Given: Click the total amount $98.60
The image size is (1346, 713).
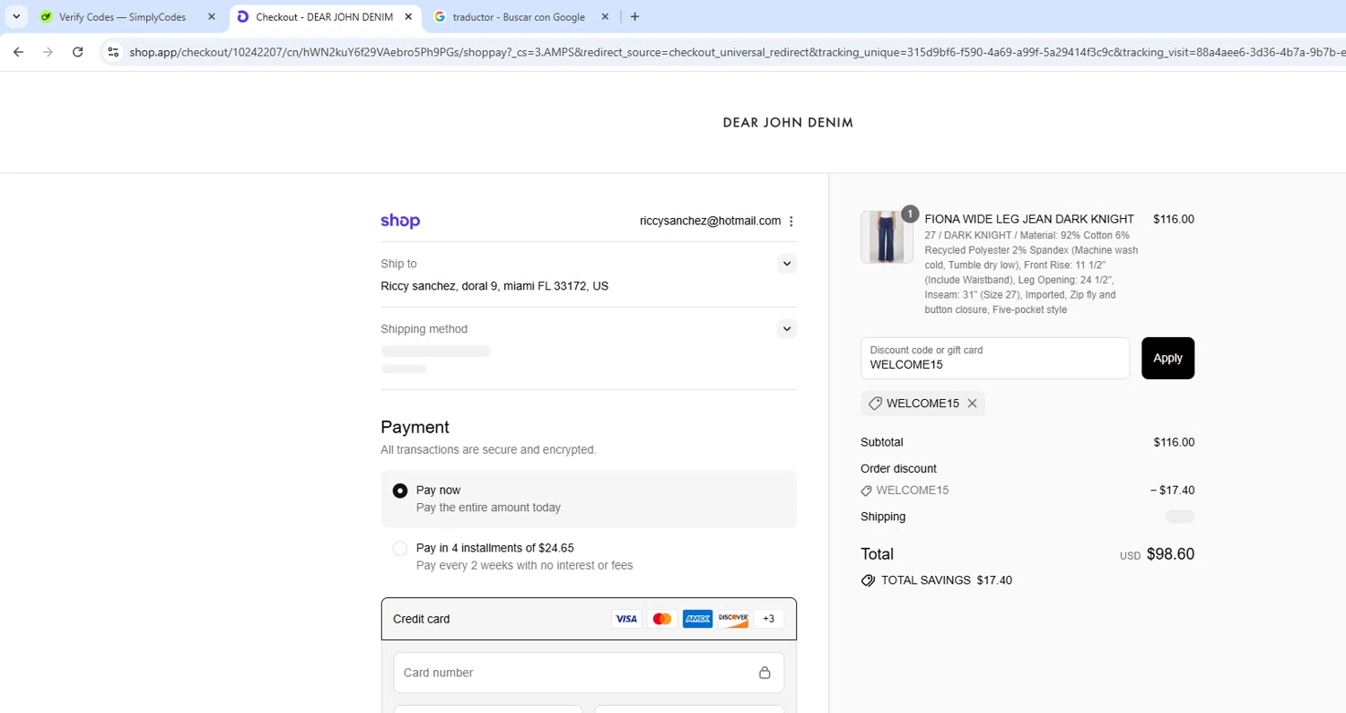Looking at the screenshot, I should pos(1170,554).
